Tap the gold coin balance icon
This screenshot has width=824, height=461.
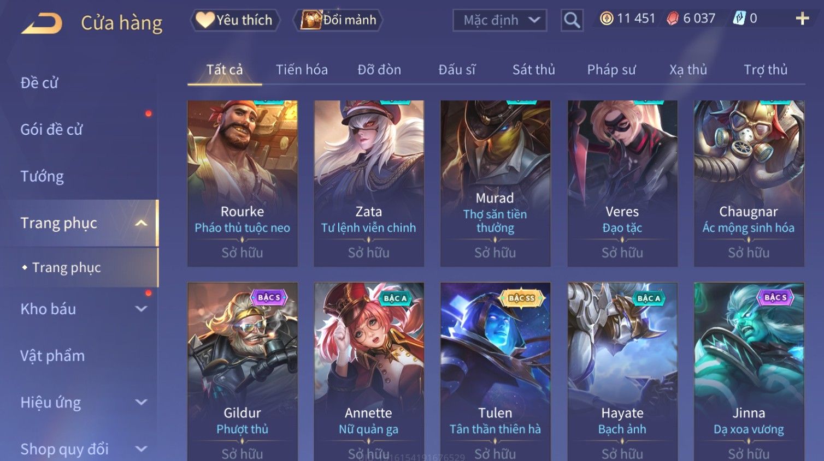pos(607,19)
